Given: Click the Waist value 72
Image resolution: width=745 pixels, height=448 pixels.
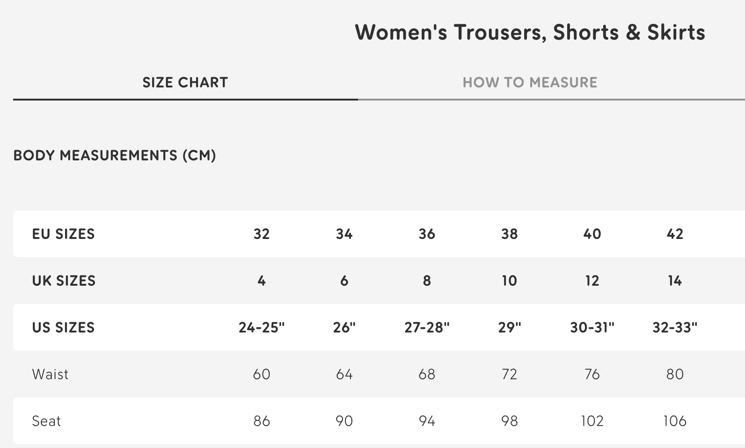Looking at the screenshot, I should (x=509, y=374).
